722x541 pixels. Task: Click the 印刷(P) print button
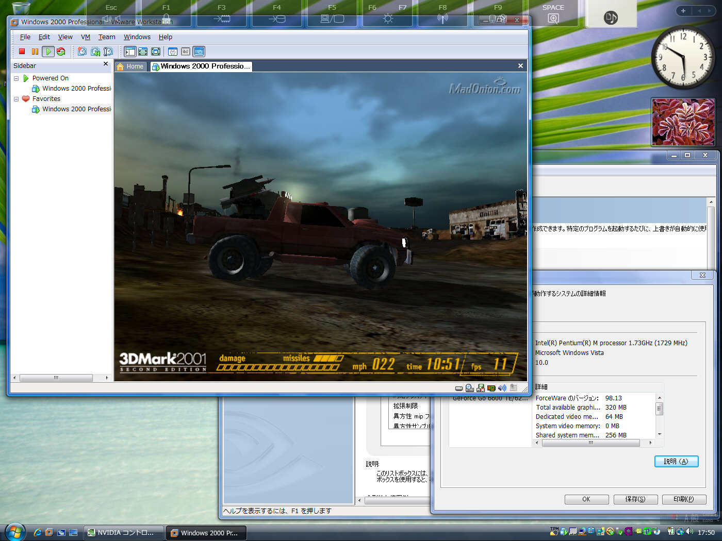click(x=684, y=499)
